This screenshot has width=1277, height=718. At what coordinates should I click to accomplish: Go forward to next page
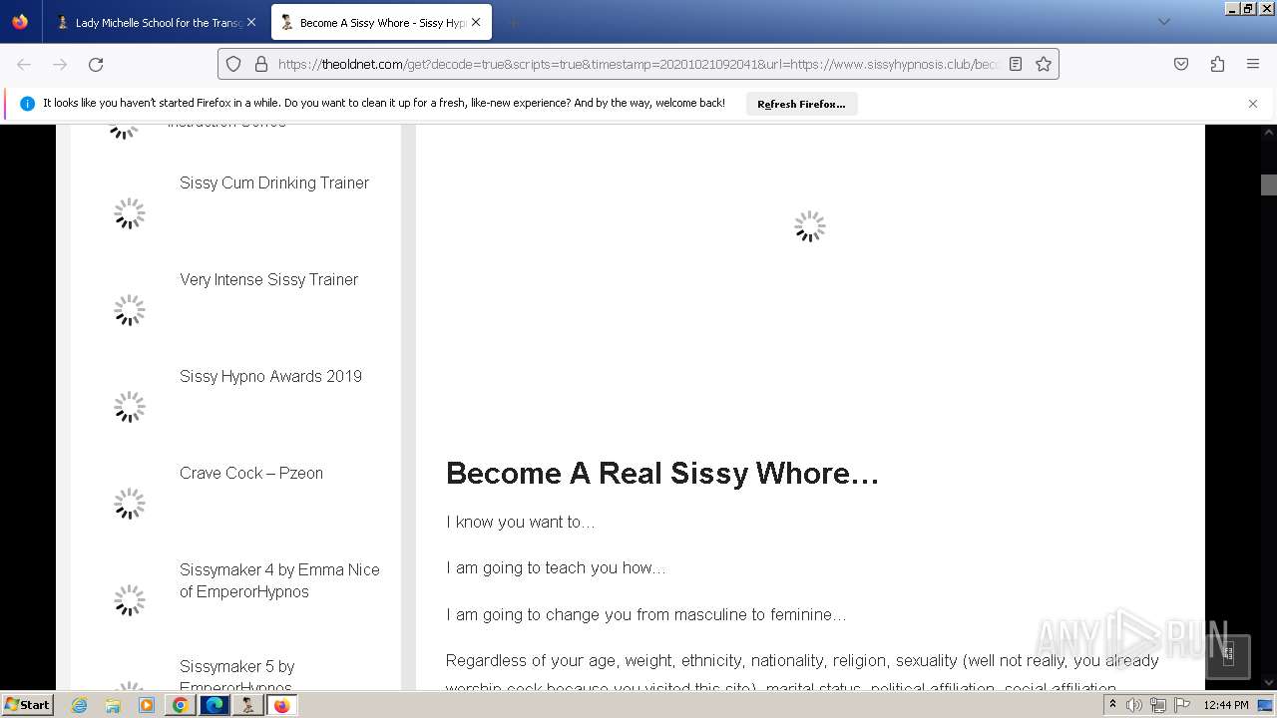pos(60,64)
